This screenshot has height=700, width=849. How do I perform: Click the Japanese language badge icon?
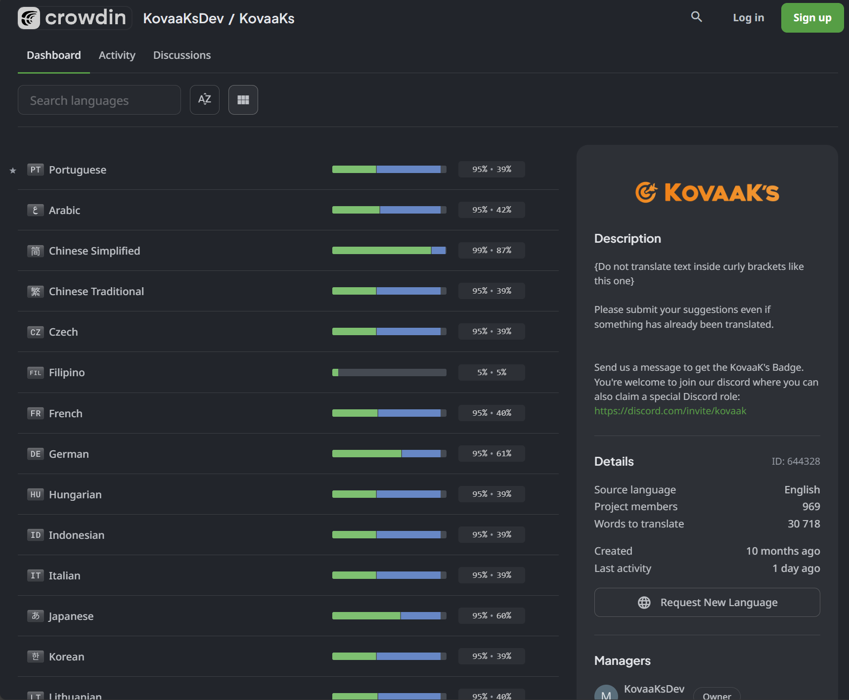tap(35, 616)
